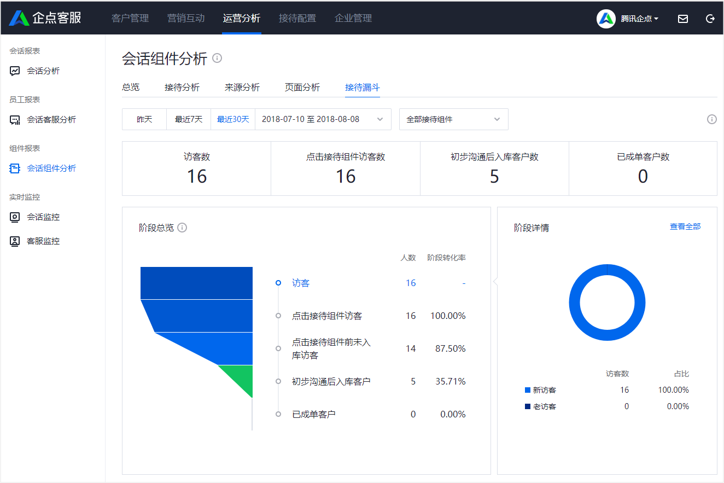
Task: Click info icon beside 阶段总览
Action: pos(182,228)
